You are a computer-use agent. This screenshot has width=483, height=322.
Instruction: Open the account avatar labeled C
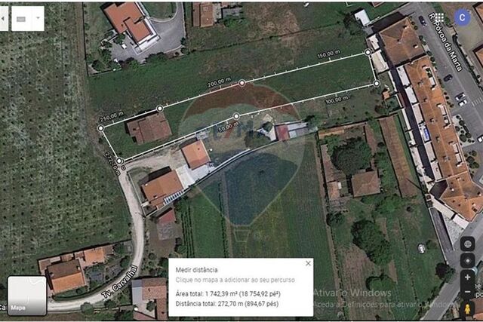click(x=462, y=18)
